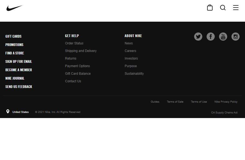View Payment Options
The image size is (245, 160).
(x=77, y=66)
